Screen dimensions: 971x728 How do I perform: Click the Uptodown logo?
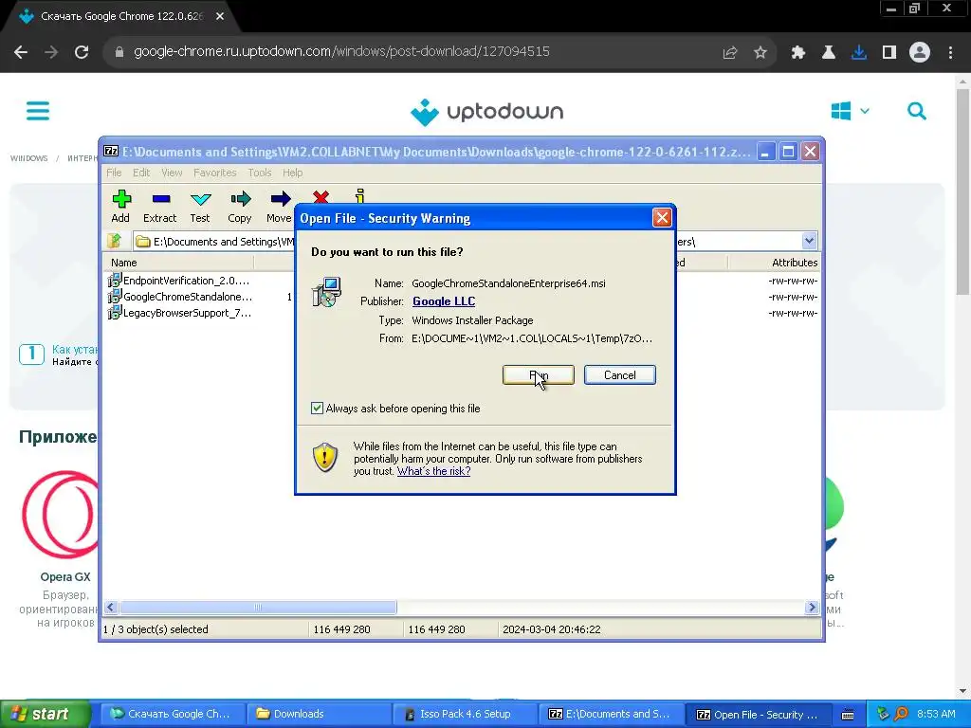(x=486, y=112)
